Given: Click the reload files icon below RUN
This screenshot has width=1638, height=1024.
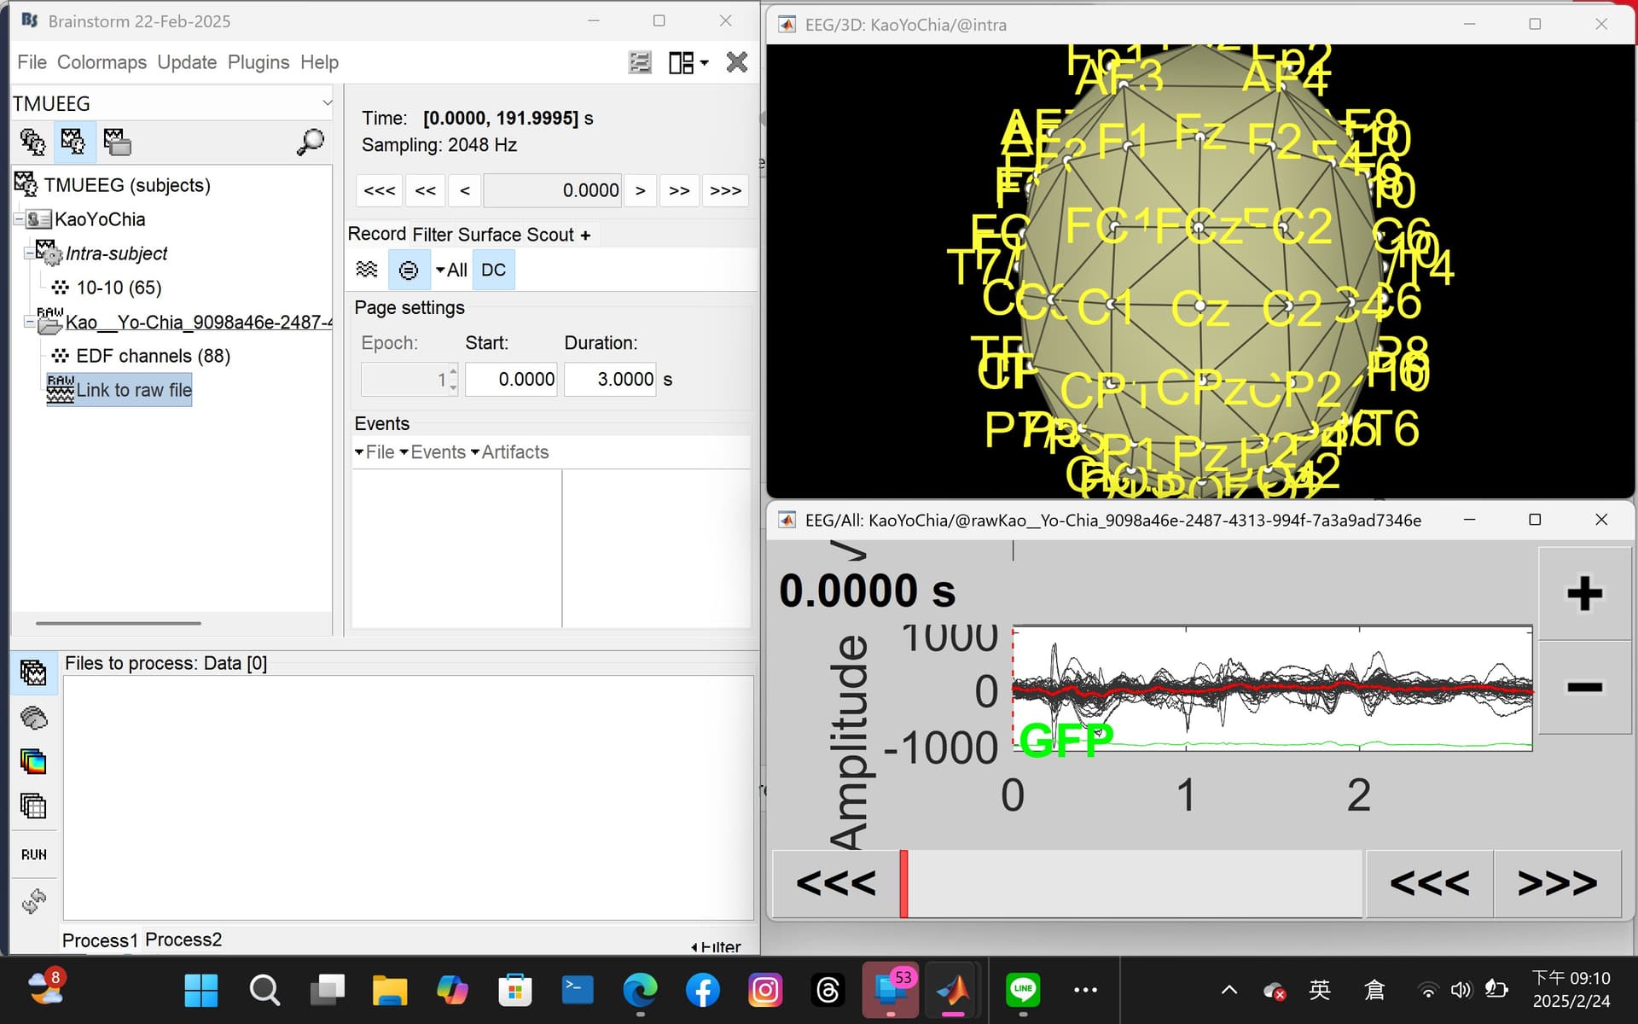Looking at the screenshot, I should click(34, 900).
